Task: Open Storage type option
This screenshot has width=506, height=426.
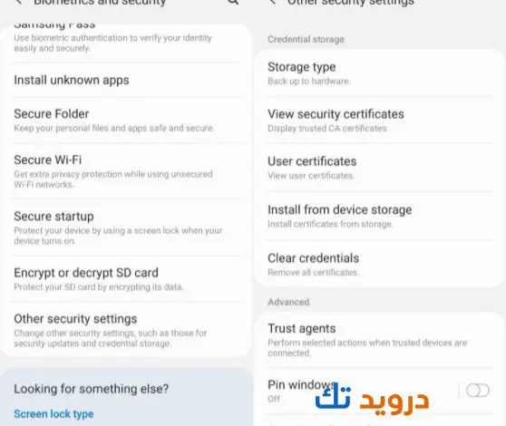Action: click(x=379, y=73)
